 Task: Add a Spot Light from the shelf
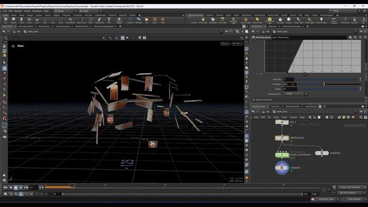[x=213, y=21]
